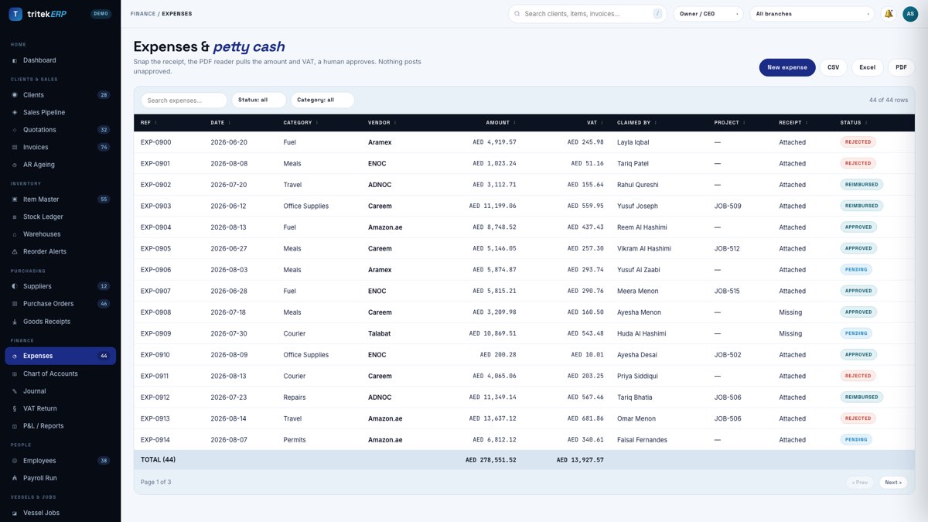
Task: Click the Search expenses field
Action: point(184,100)
